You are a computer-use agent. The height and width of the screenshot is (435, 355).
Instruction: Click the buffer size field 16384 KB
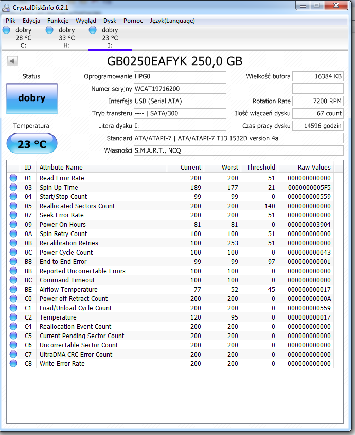tap(318, 76)
